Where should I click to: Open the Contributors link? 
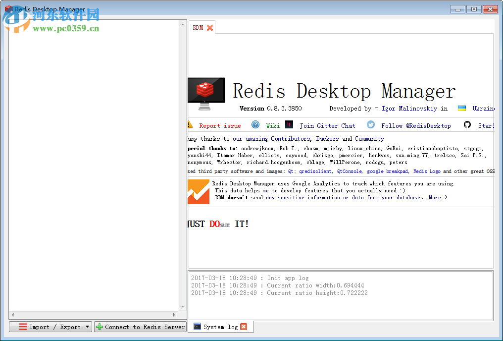click(x=290, y=139)
